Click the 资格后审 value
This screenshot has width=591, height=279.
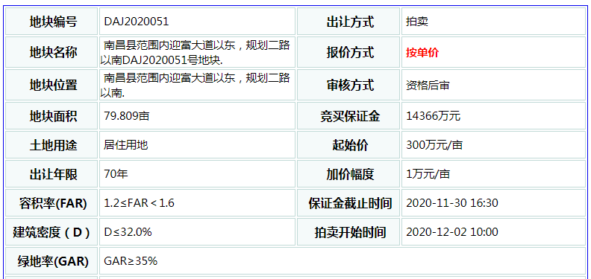[x=428, y=86]
